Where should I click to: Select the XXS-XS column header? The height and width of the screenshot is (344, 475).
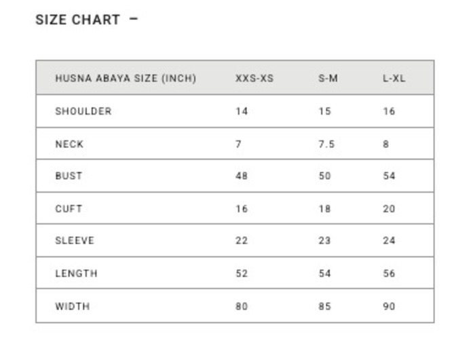click(x=254, y=78)
